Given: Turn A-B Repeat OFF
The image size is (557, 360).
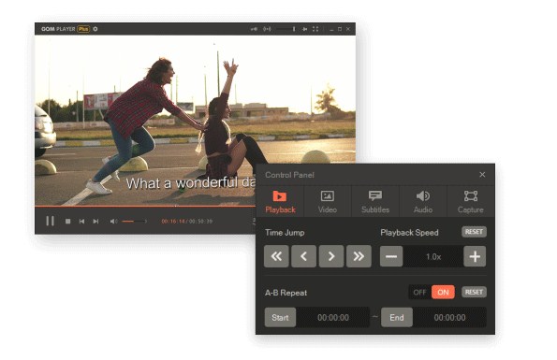Looking at the screenshot, I should point(419,293).
